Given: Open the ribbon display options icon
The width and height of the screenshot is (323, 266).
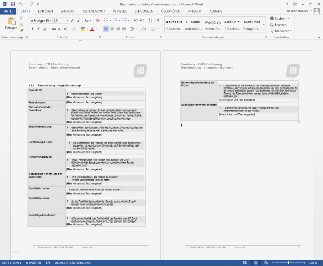Looking at the screenshot, I should click(x=295, y=4).
